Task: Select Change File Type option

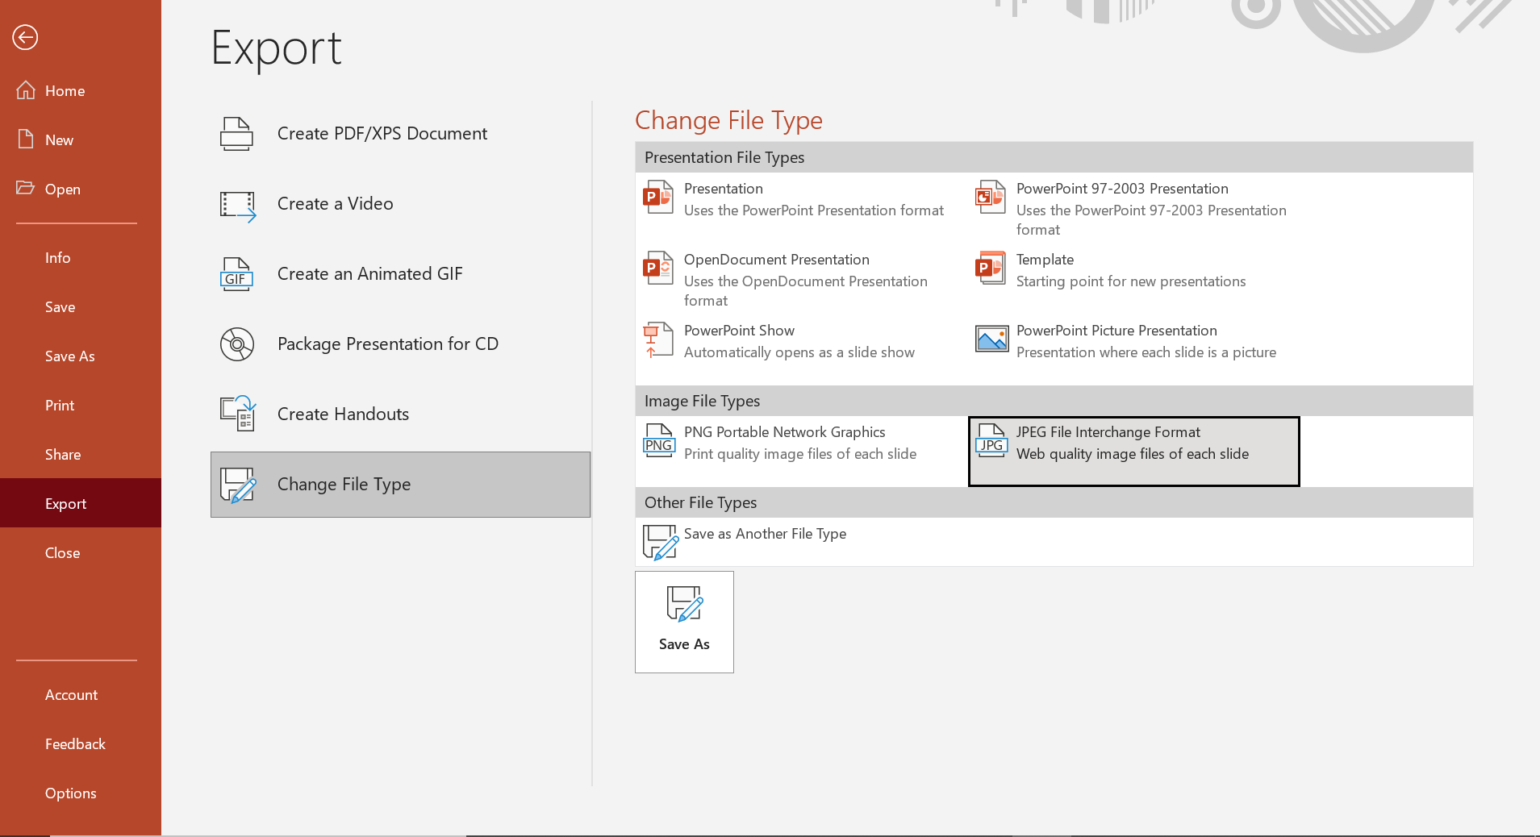Action: [400, 485]
